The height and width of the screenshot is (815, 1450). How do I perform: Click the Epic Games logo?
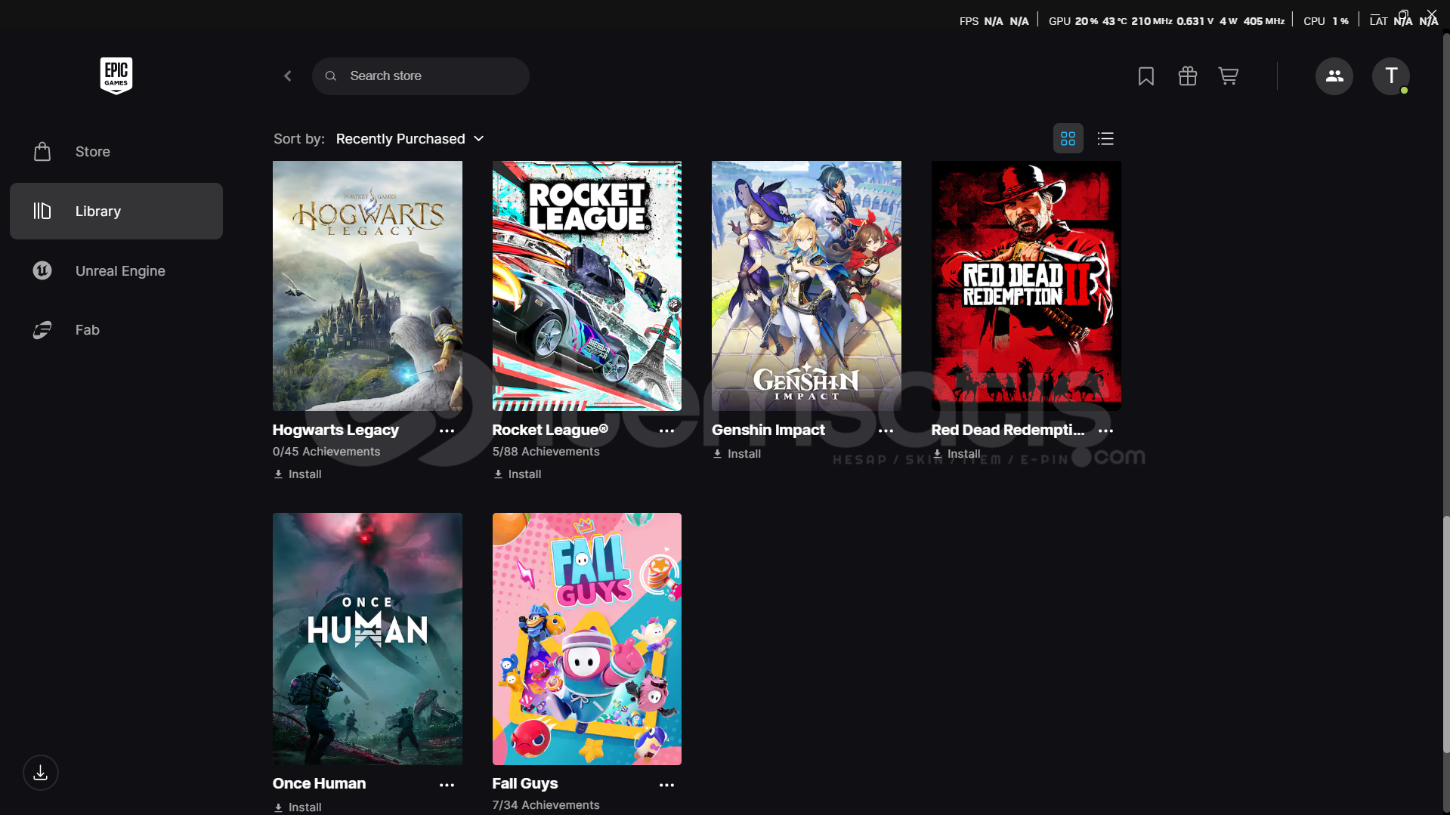click(x=116, y=76)
